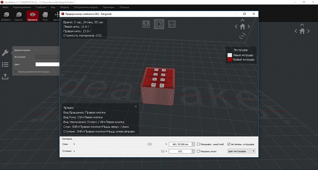The height and width of the screenshot is (170, 318).
Task: Click the 'Время: 3 час, 34 мин, 55 сек' text
Action: pyautogui.click(x=83, y=22)
